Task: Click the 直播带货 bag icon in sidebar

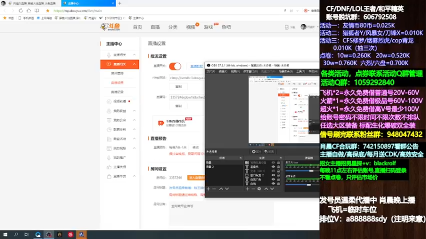Action: (x=109, y=176)
